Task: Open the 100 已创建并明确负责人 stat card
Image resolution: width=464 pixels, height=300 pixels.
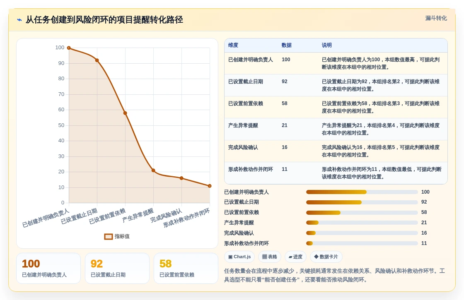Action: coord(48,269)
